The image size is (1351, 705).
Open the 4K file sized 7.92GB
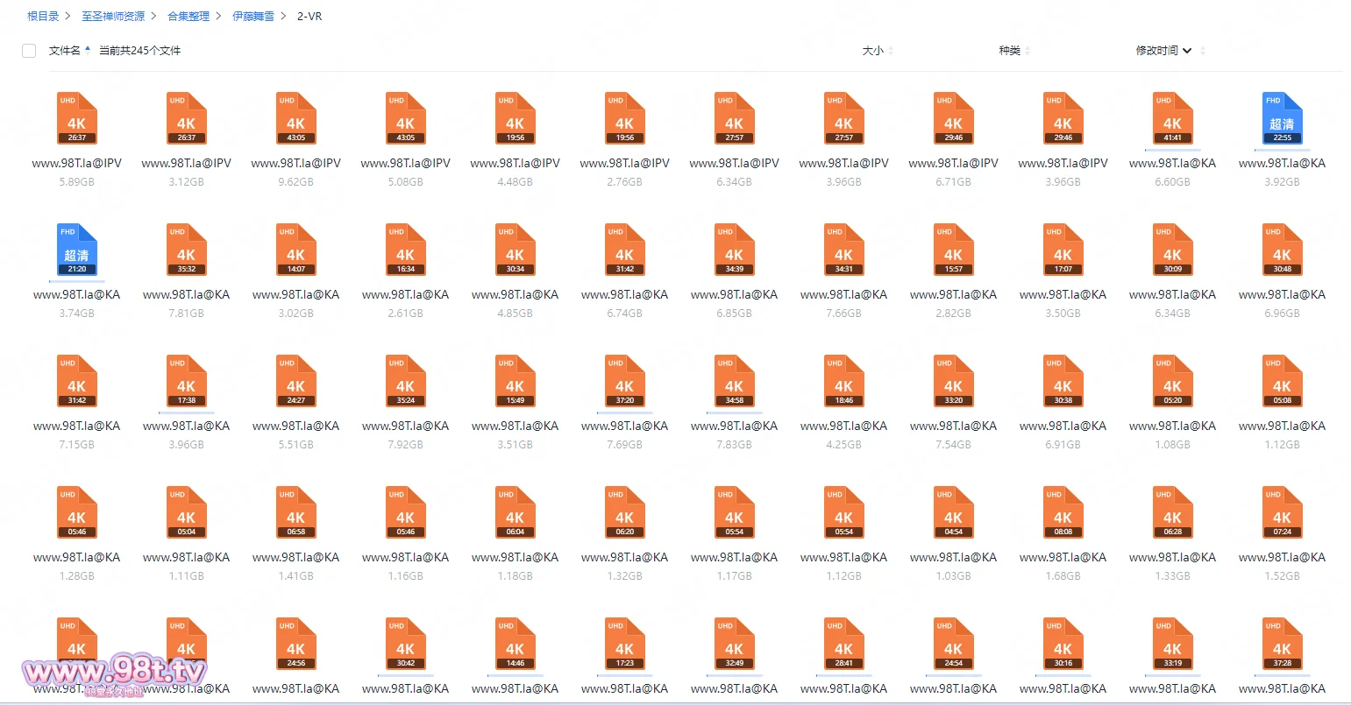(405, 381)
